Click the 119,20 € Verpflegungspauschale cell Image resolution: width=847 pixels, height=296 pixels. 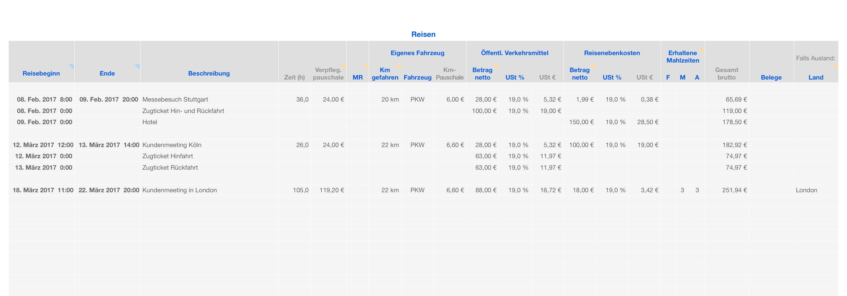click(332, 190)
